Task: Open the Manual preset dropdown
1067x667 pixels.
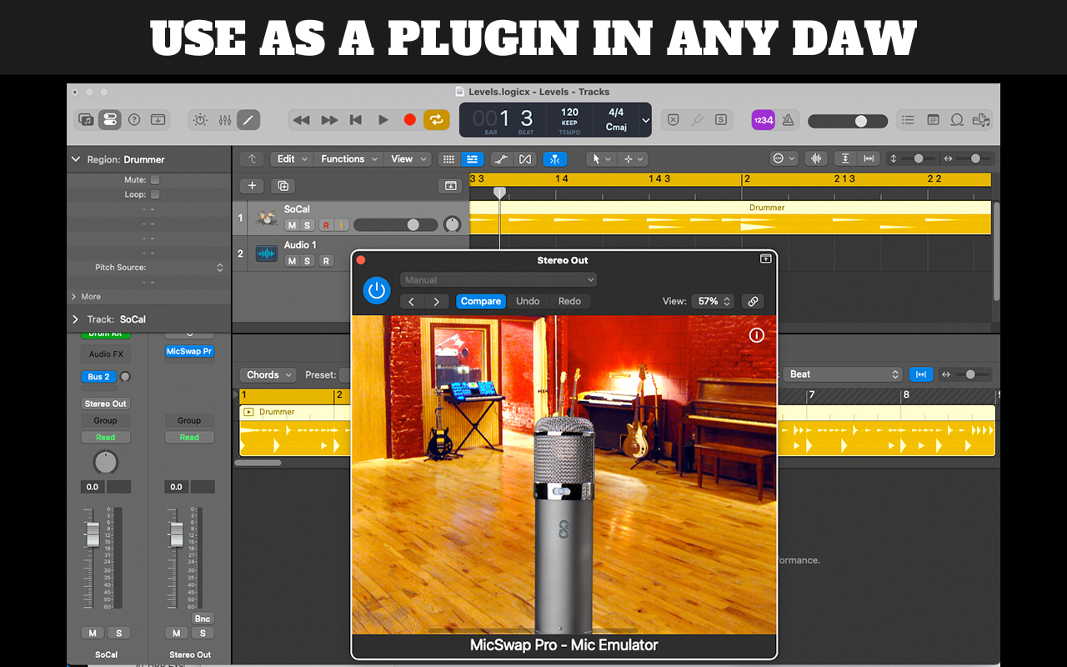Action: (498, 280)
